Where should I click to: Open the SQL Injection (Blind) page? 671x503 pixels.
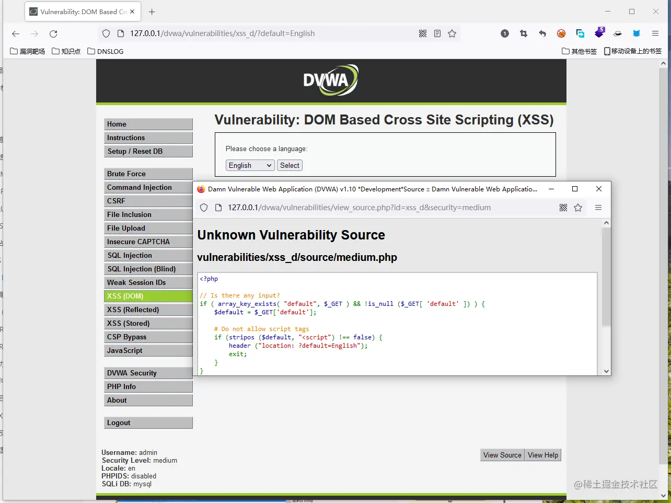click(148, 269)
